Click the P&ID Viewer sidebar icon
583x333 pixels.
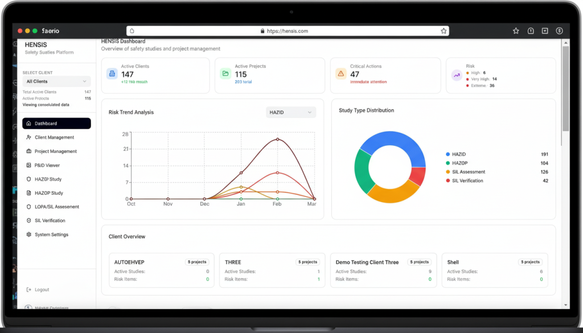click(x=29, y=165)
